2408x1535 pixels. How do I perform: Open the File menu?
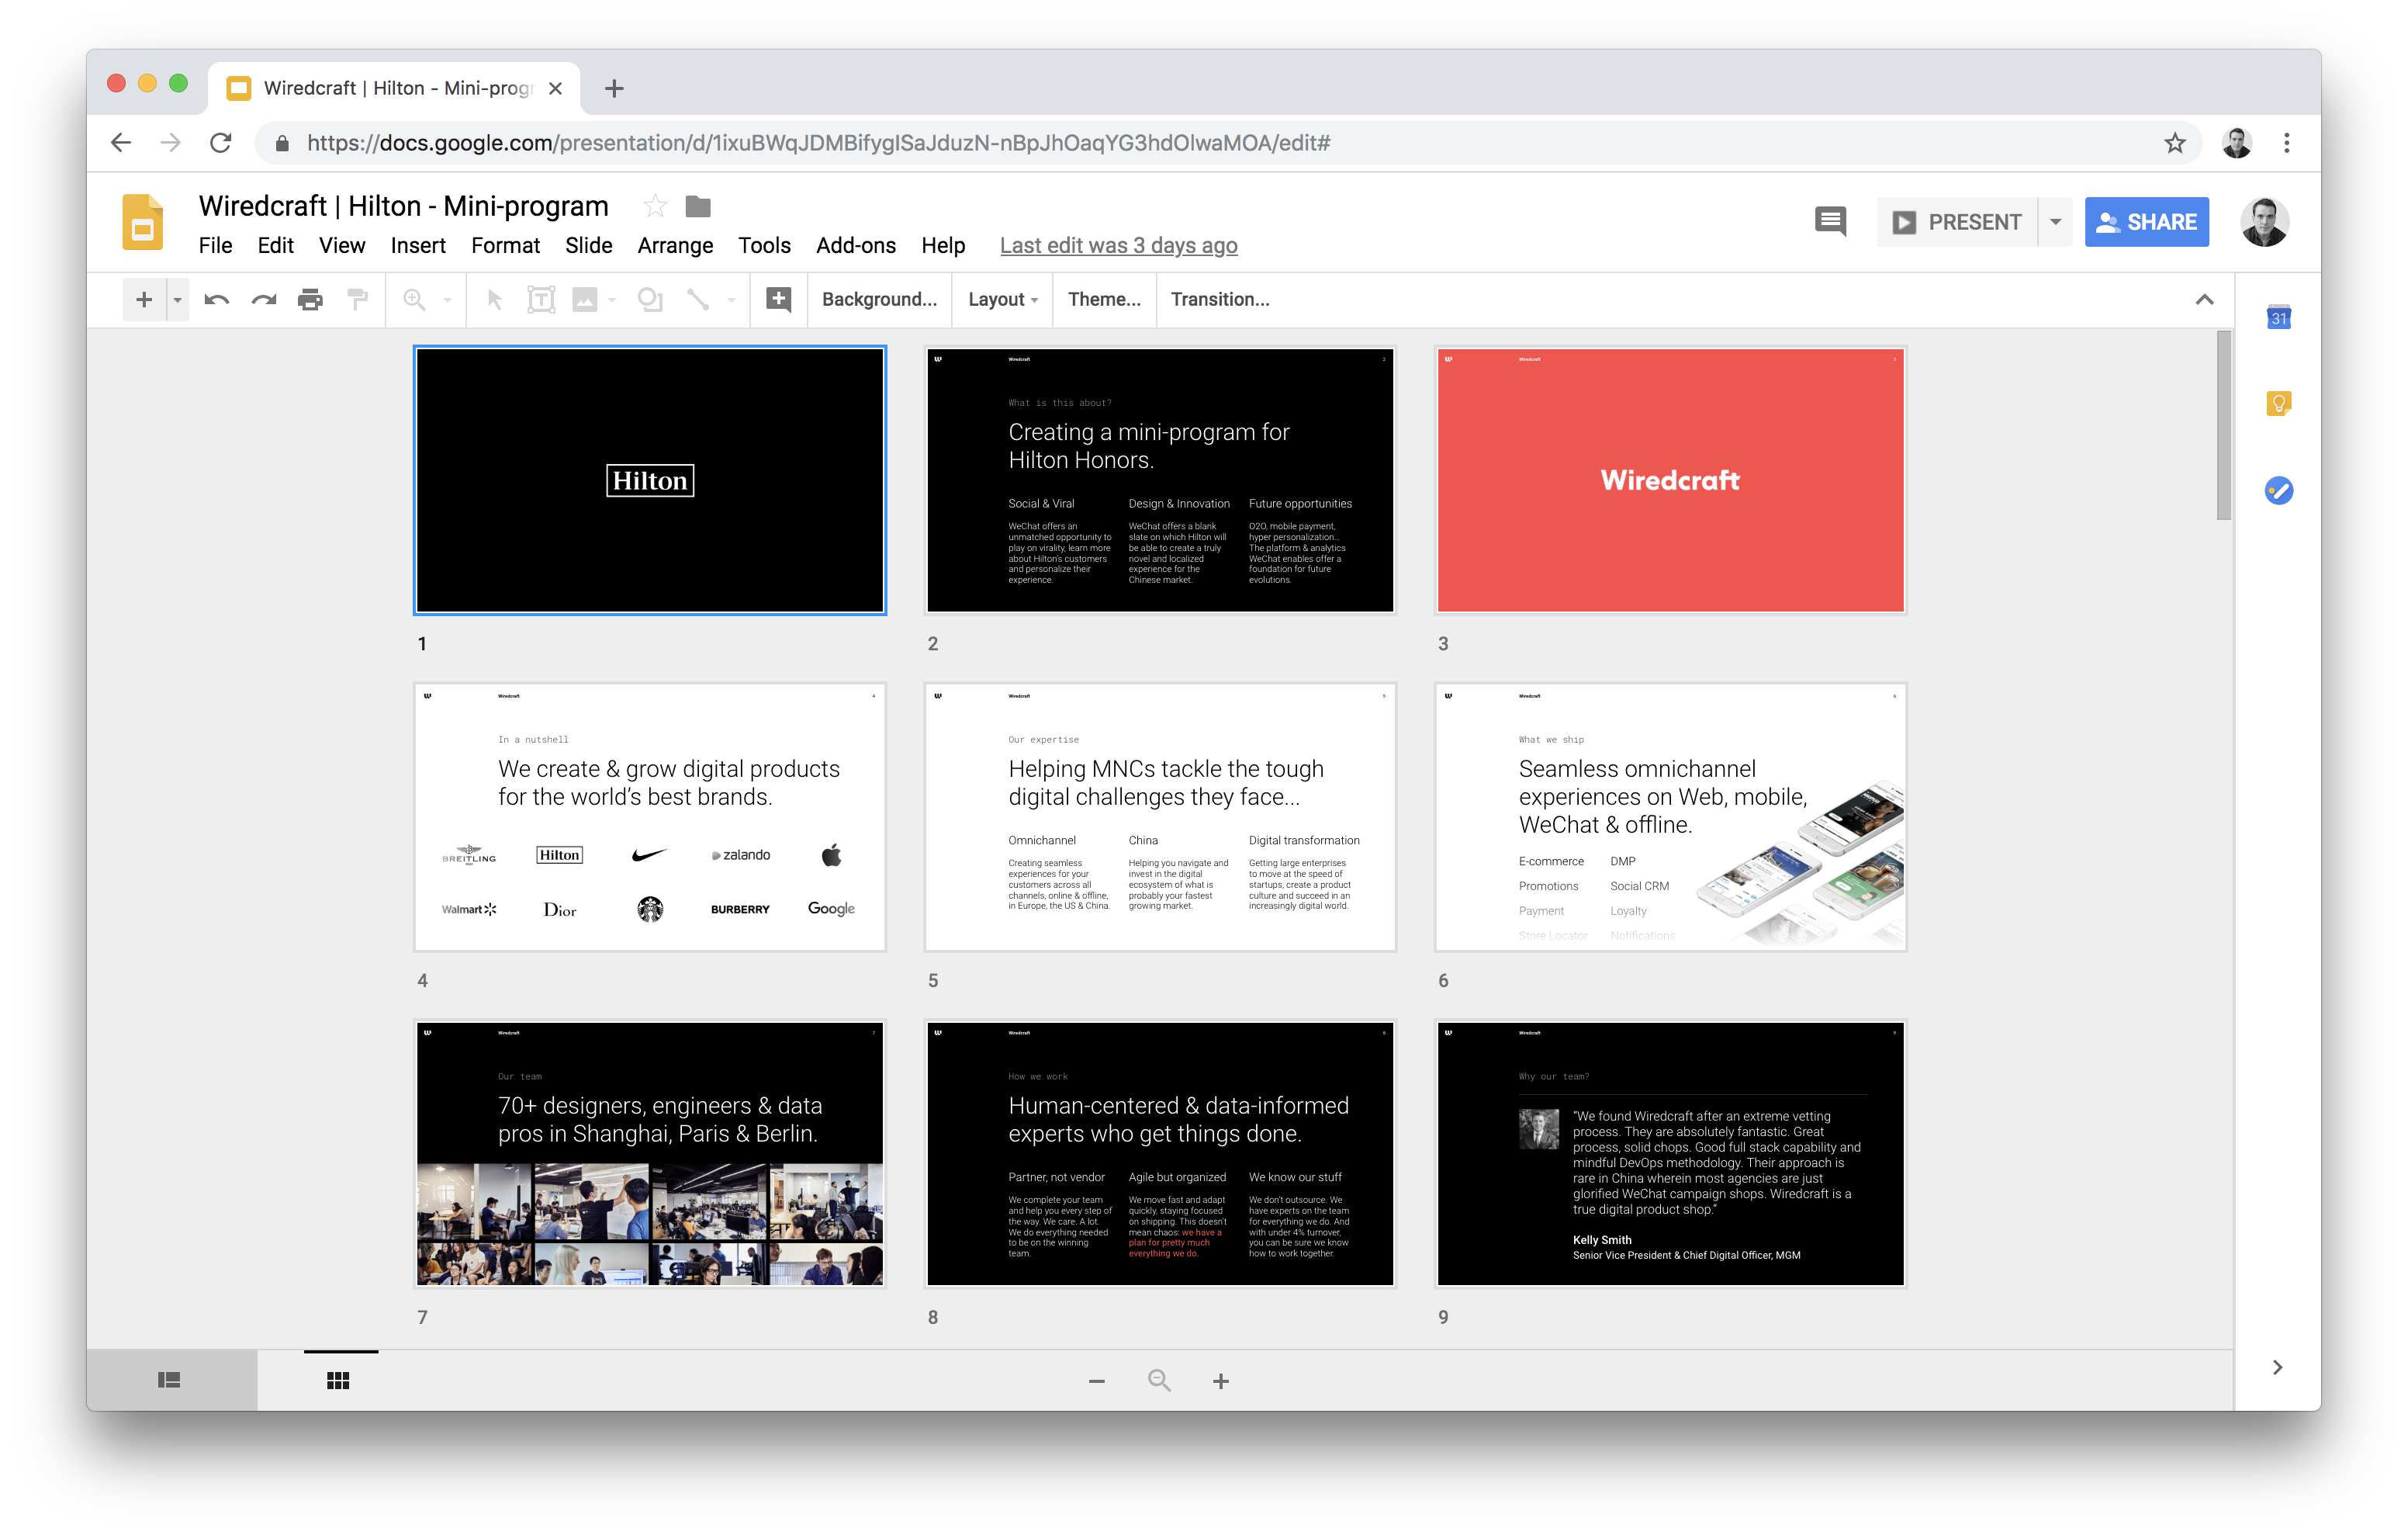(215, 245)
